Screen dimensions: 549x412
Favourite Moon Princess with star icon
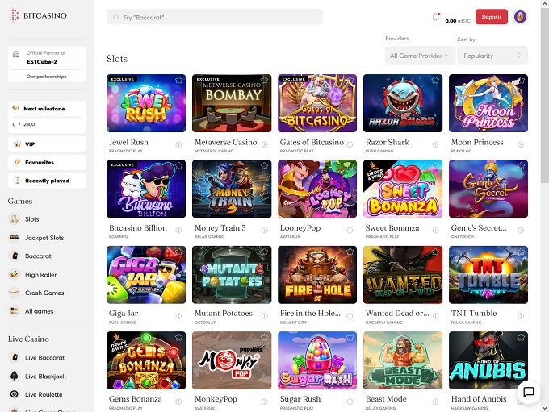[x=521, y=81]
